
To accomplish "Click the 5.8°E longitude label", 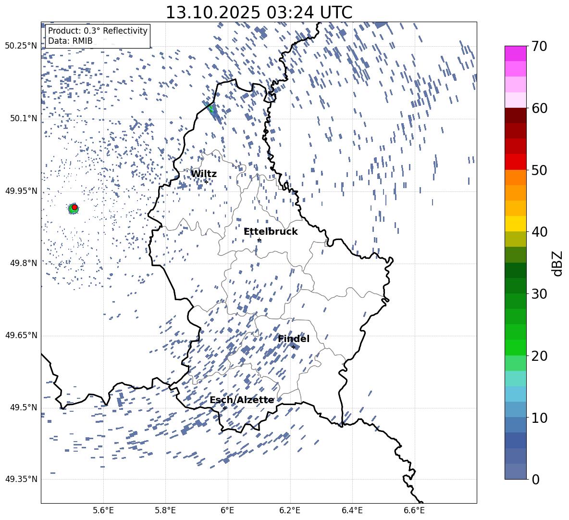I will point(165,510).
